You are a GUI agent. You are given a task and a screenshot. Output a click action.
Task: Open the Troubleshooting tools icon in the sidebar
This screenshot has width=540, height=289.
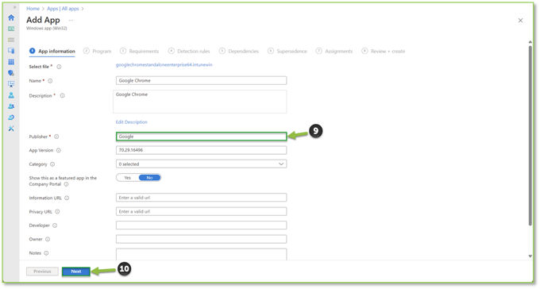tap(11, 129)
